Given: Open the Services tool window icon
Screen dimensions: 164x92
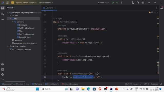Looking at the screenshot, I should tap(3, 64).
